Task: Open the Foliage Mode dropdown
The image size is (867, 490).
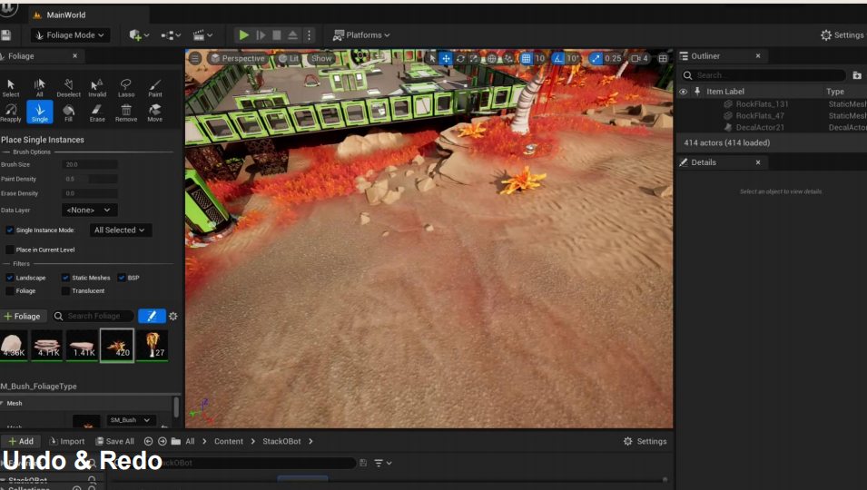Action: [x=70, y=35]
